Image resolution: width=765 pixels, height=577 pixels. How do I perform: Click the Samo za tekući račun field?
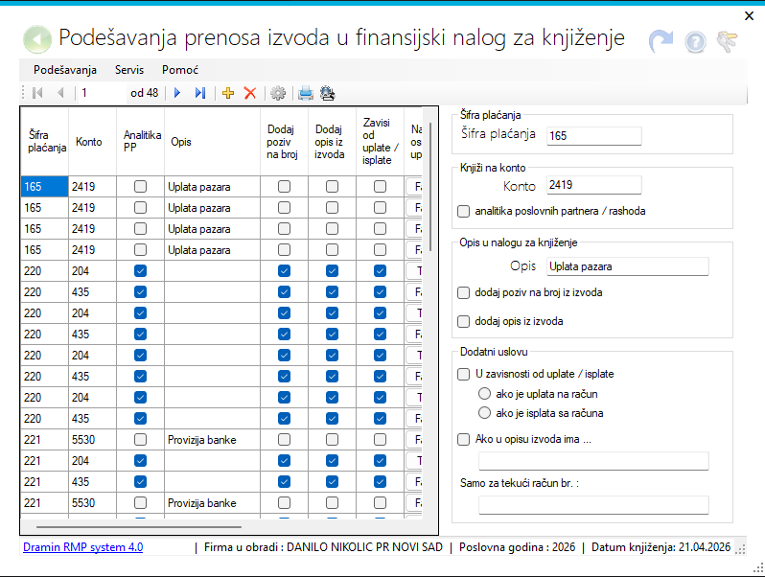point(593,505)
